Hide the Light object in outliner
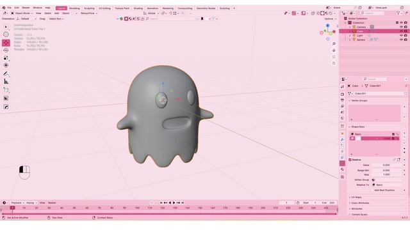The height and width of the screenshot is (230, 410). coord(401,36)
